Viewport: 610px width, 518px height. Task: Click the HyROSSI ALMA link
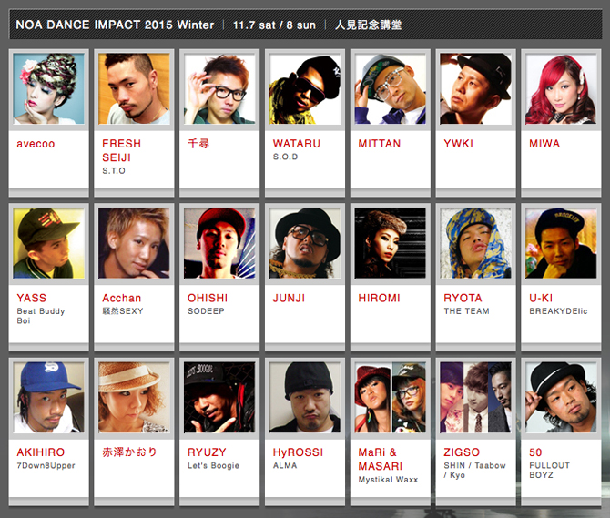coord(298,458)
